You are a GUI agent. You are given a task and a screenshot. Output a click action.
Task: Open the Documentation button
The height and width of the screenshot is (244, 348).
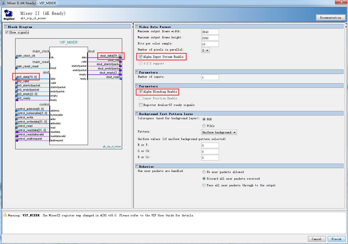point(330,18)
